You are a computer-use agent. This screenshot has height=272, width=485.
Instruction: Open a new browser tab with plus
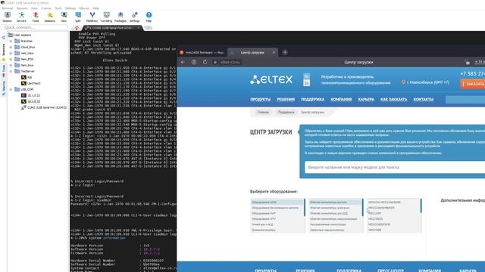click(x=285, y=52)
